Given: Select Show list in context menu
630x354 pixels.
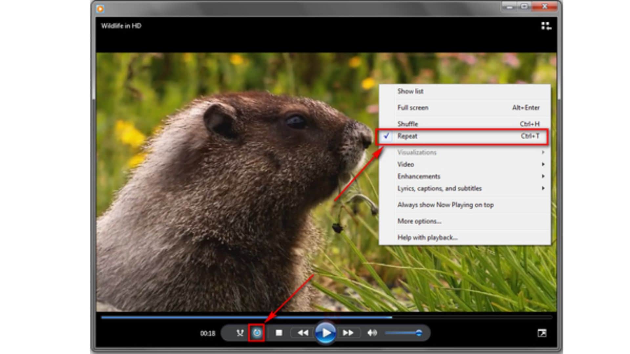Looking at the screenshot, I should tap(465, 91).
